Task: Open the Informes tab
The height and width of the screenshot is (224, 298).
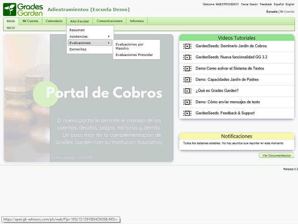Action: (x=137, y=21)
